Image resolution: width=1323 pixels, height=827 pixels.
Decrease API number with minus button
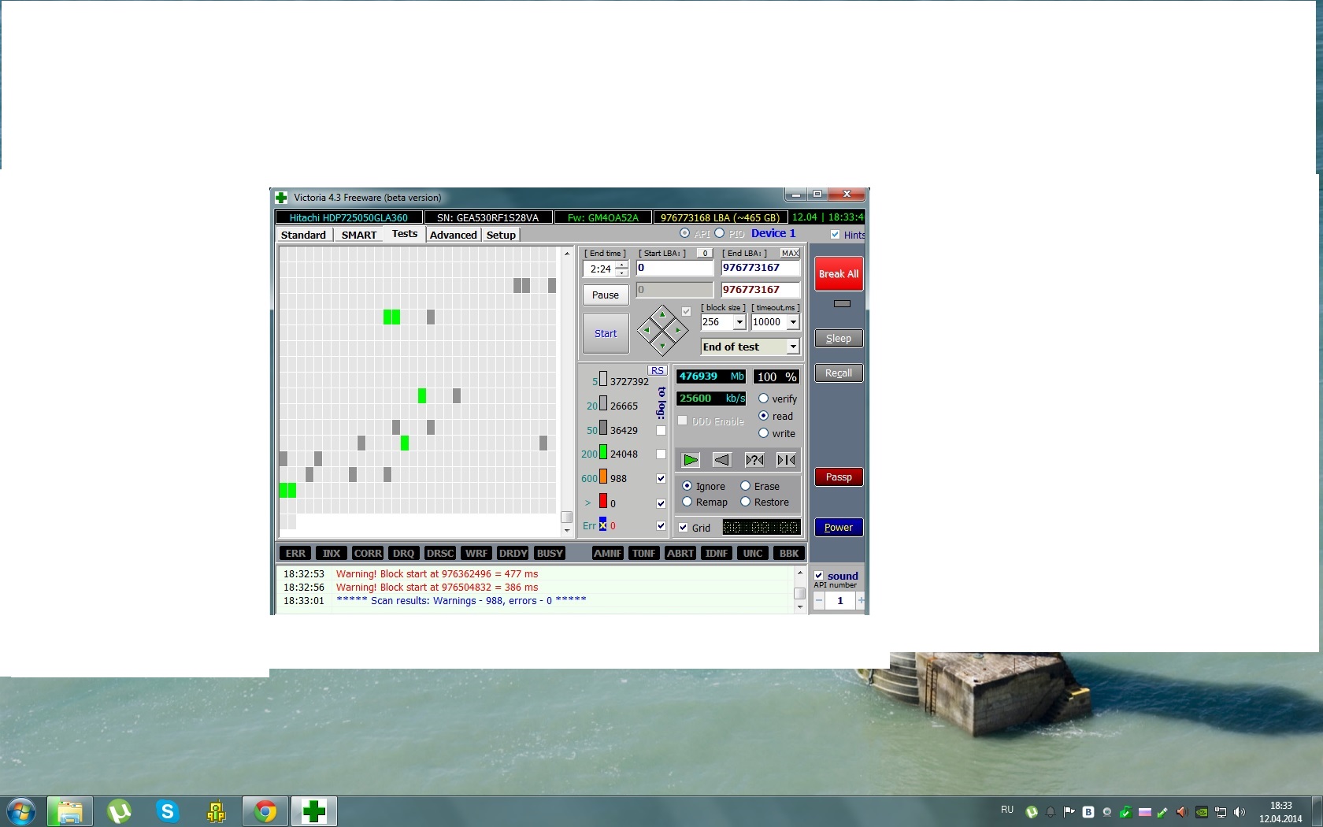tap(819, 601)
